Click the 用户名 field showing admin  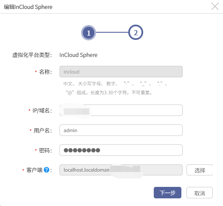click(x=121, y=130)
